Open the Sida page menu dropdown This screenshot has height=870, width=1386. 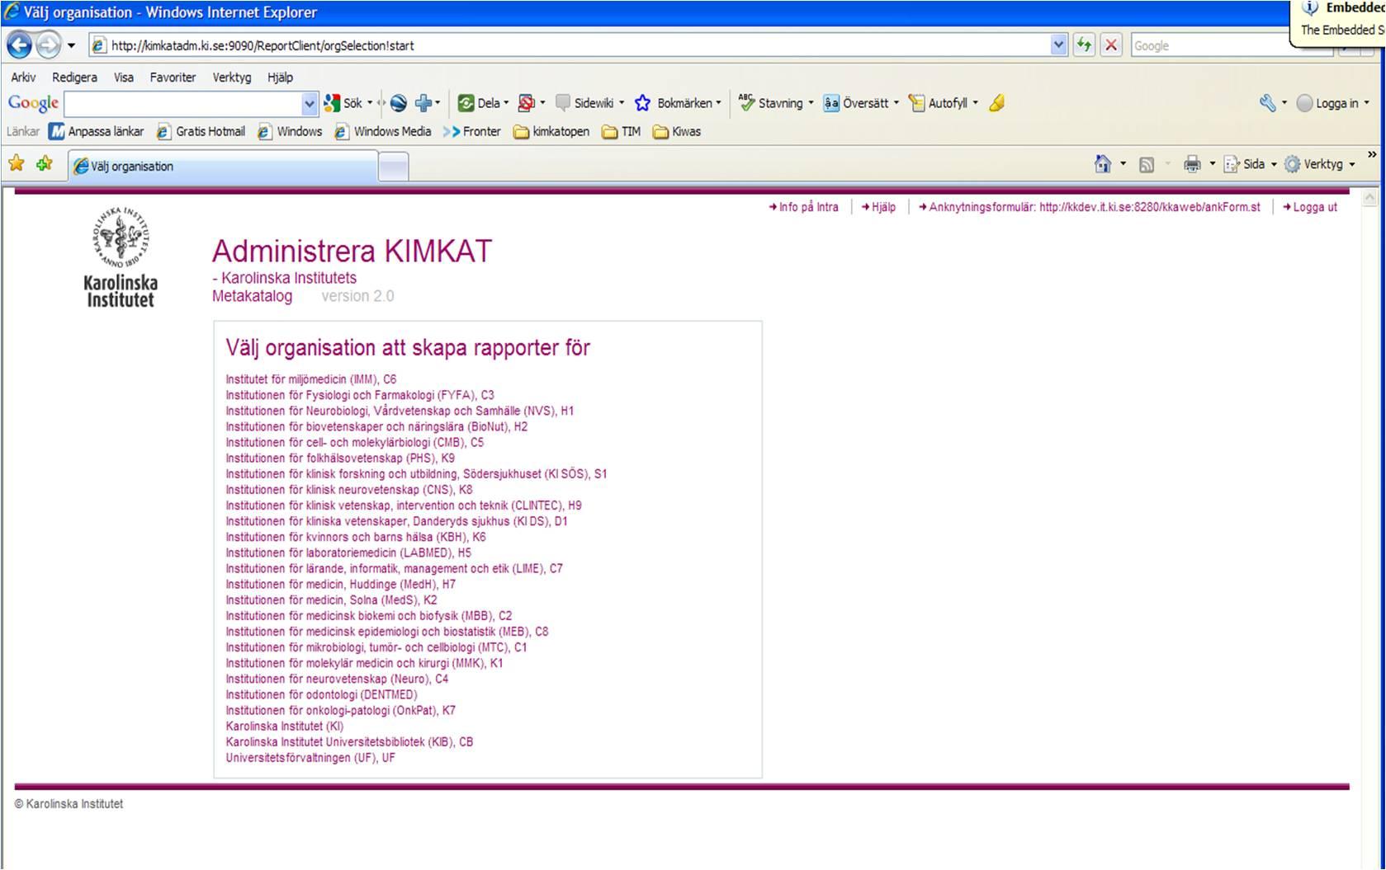coord(1274,164)
